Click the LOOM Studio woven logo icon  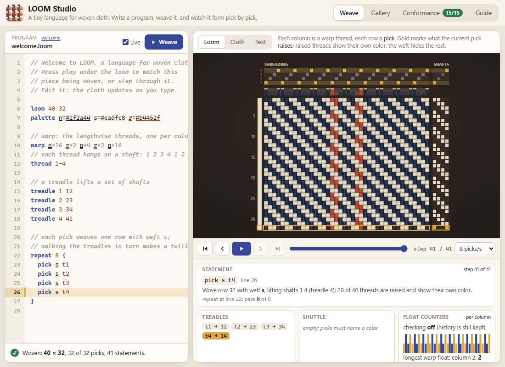tap(15, 13)
